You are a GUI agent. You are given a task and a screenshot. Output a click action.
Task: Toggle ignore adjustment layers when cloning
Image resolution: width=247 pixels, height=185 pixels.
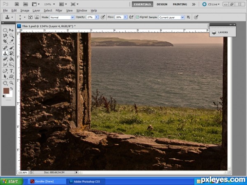pos(188,17)
